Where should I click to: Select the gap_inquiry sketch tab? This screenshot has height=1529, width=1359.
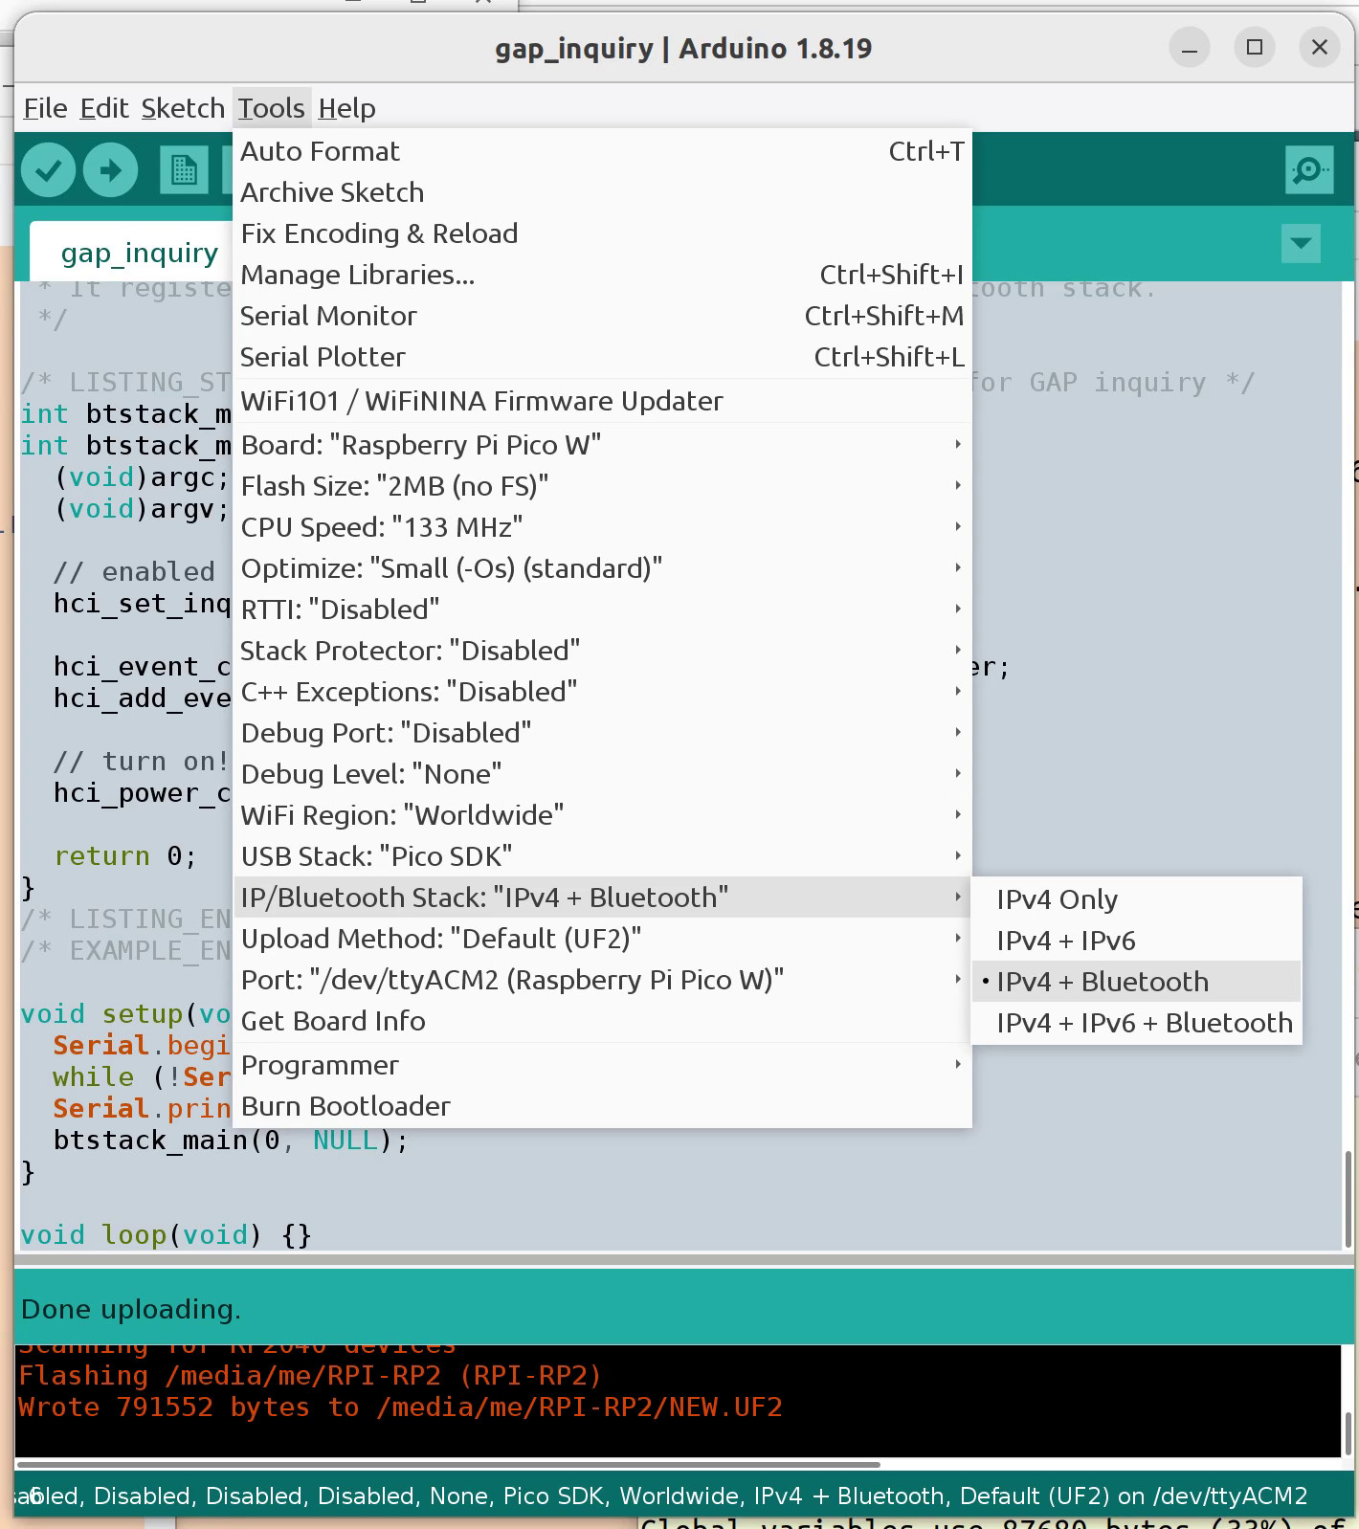click(x=140, y=253)
